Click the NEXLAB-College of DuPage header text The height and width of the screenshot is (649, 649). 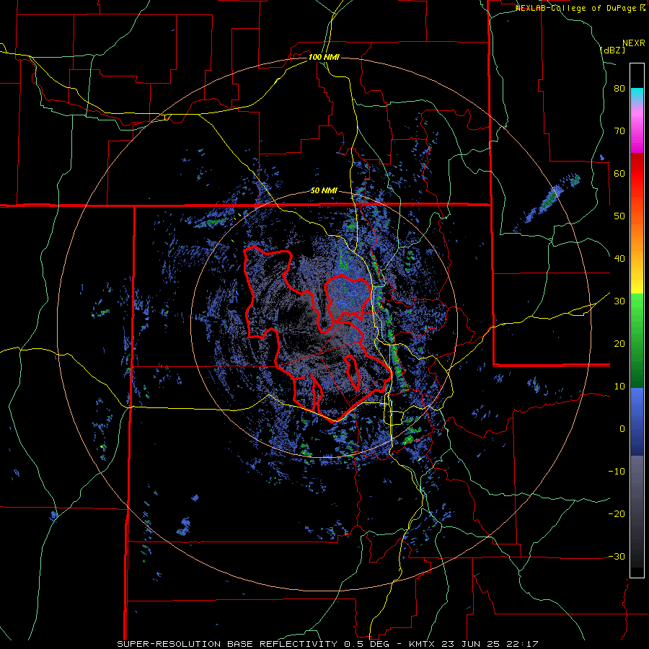[x=576, y=8]
